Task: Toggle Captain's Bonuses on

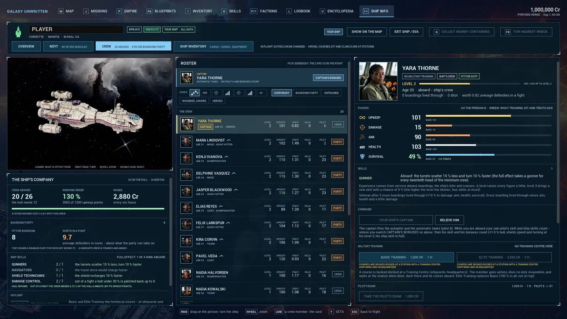Action: pos(329,78)
